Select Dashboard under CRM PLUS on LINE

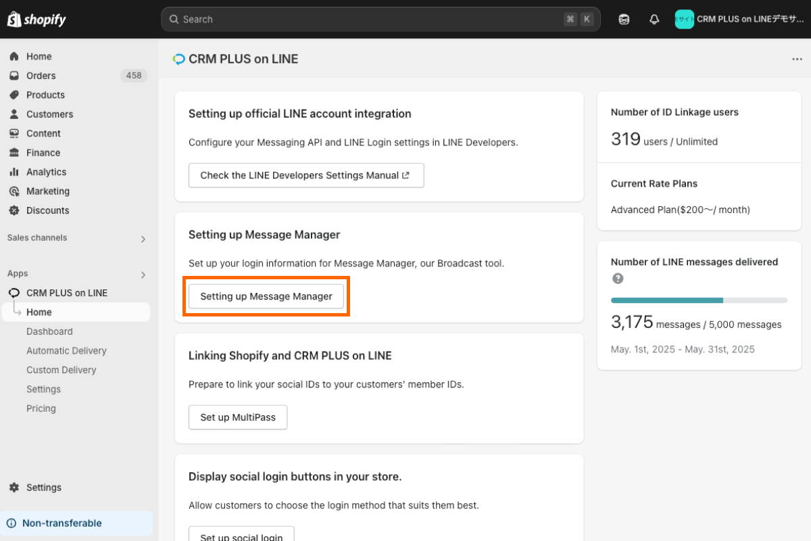pos(49,331)
